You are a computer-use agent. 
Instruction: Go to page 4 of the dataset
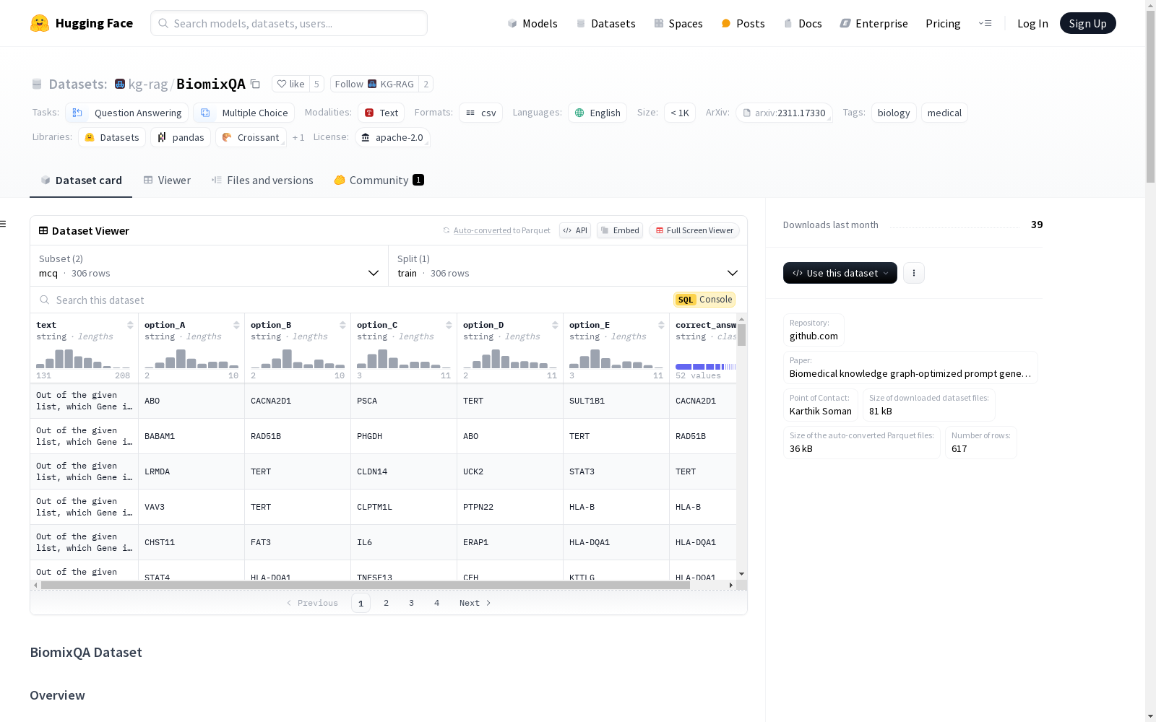tap(436, 603)
